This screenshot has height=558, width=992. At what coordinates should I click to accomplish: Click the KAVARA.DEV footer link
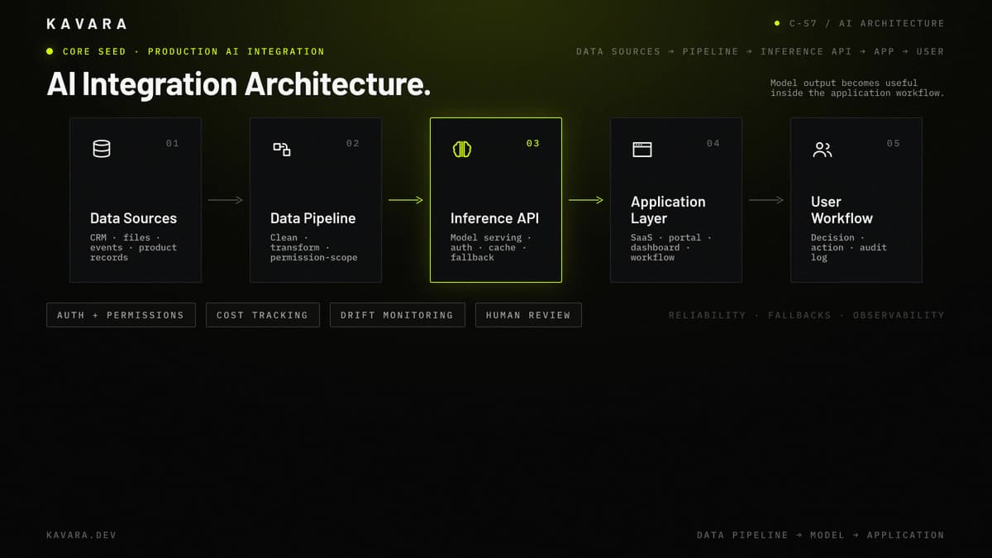[x=81, y=535]
